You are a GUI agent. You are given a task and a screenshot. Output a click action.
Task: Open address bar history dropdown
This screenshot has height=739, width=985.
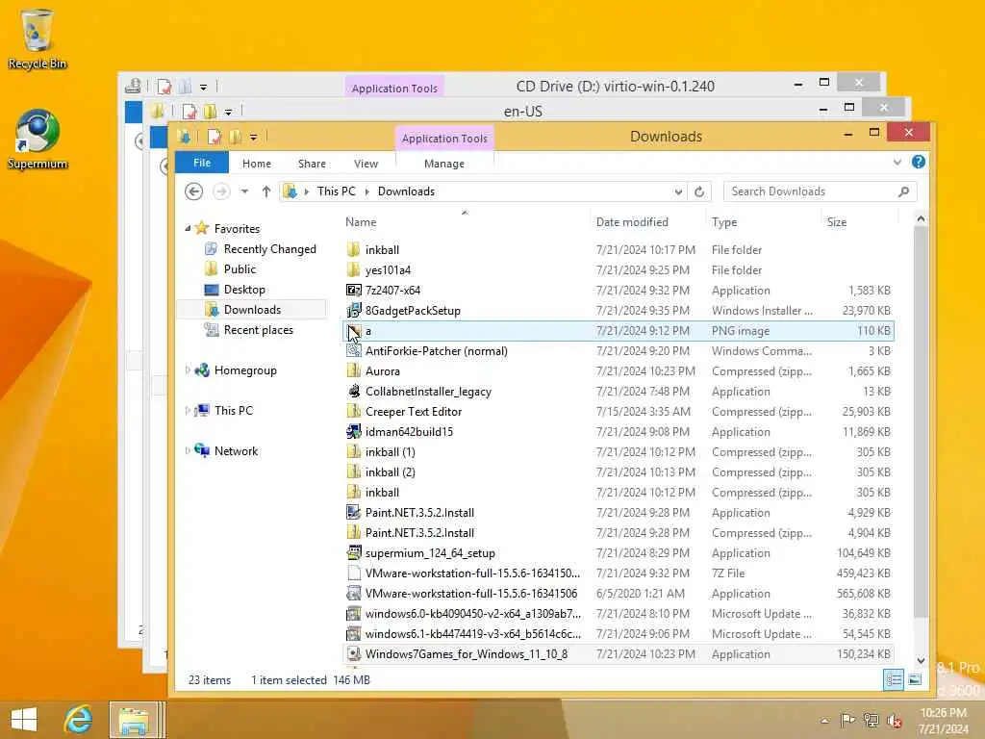pos(678,191)
